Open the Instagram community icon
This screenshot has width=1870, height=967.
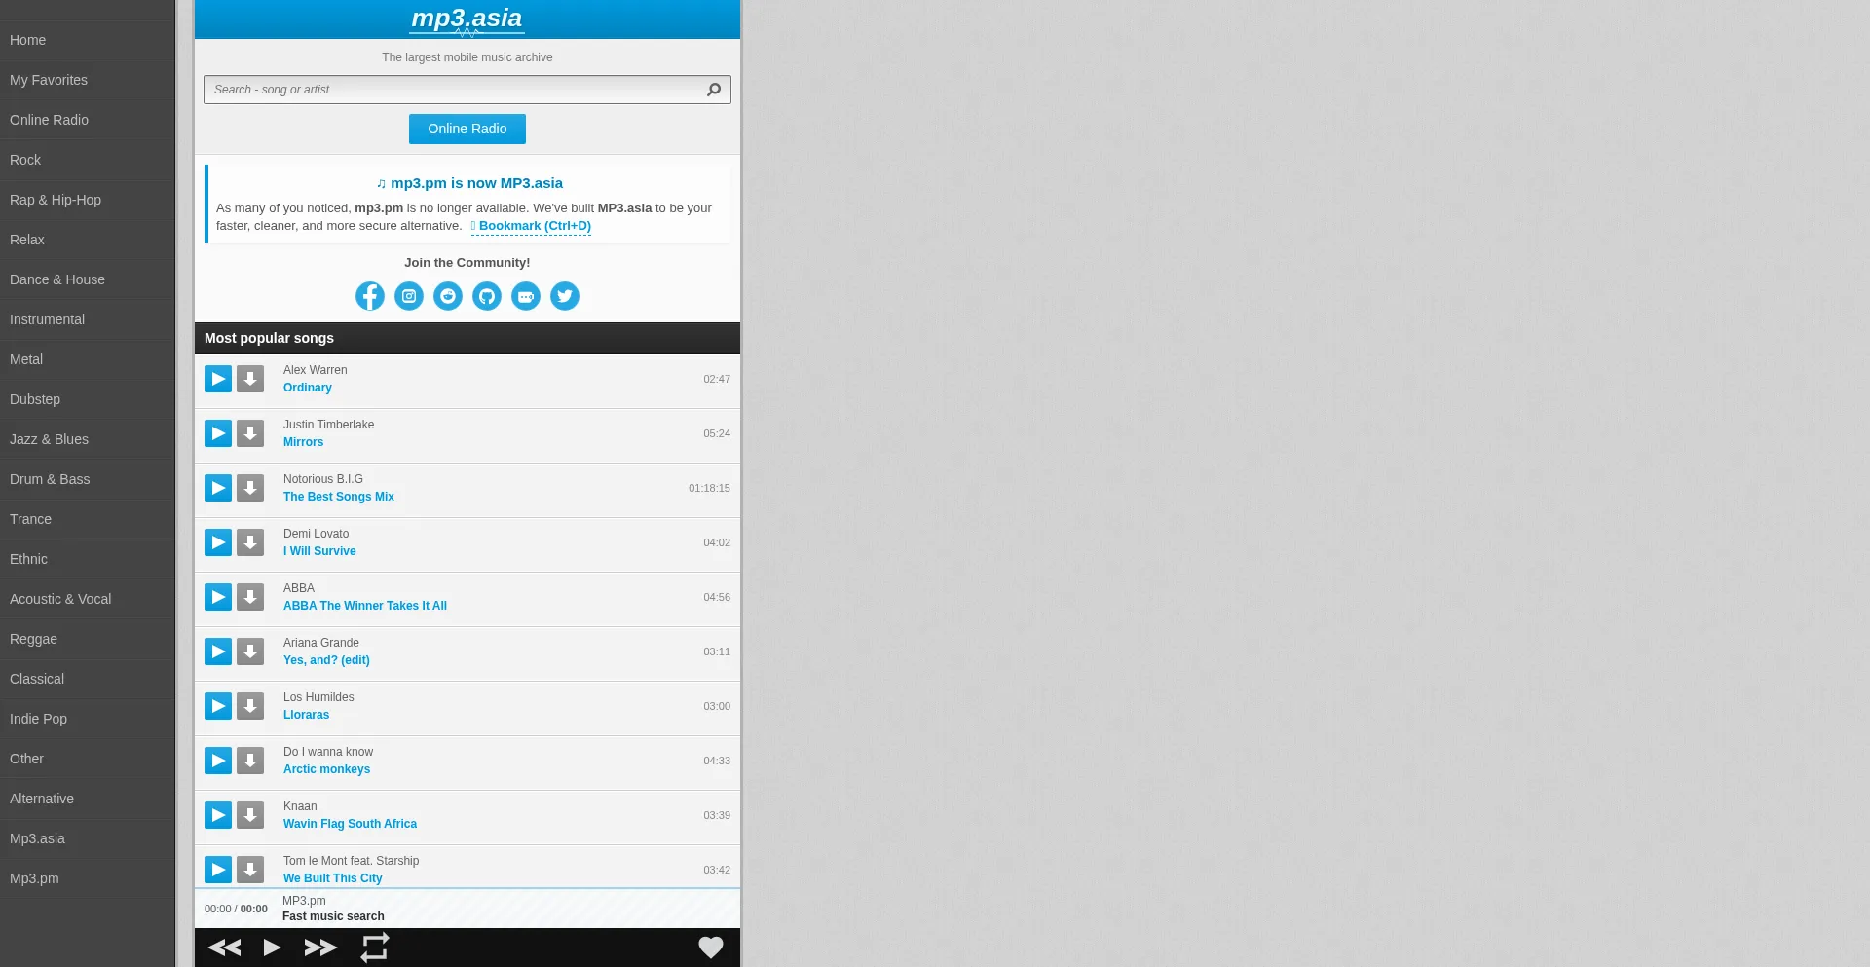[409, 296]
